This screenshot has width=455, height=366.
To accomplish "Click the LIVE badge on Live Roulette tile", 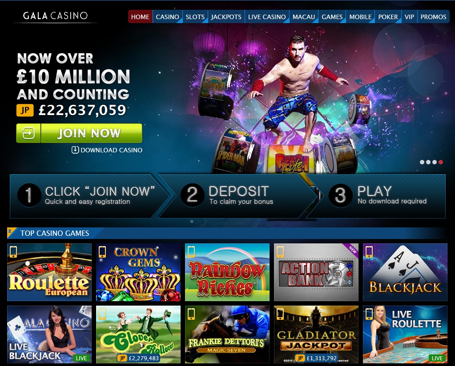I will click(437, 358).
